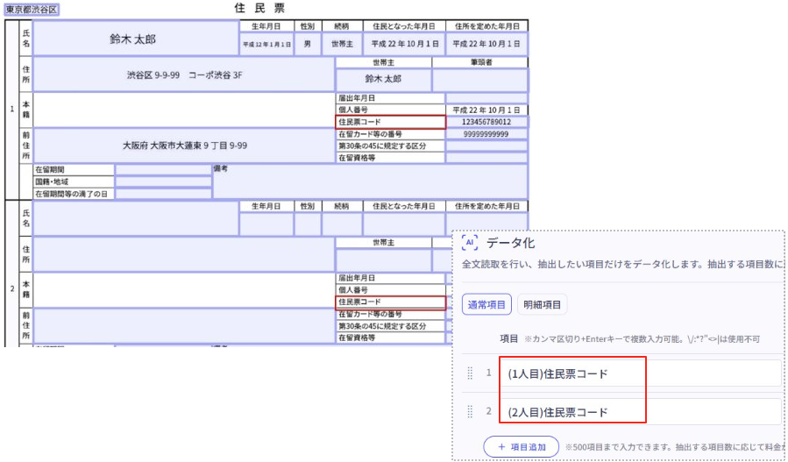This screenshot has height=462, width=788.
Task: Click the red-outlined 住民票コード label for person 2
Action: point(391,302)
